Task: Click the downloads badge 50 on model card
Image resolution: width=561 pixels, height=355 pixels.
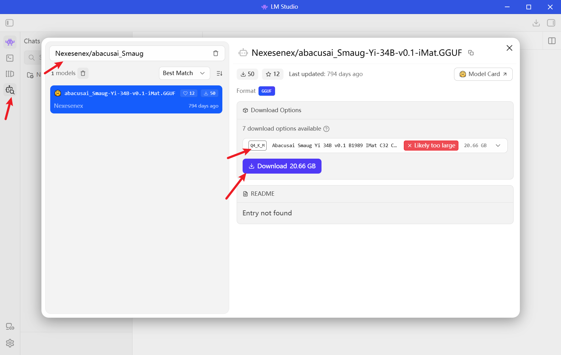Action: click(210, 93)
